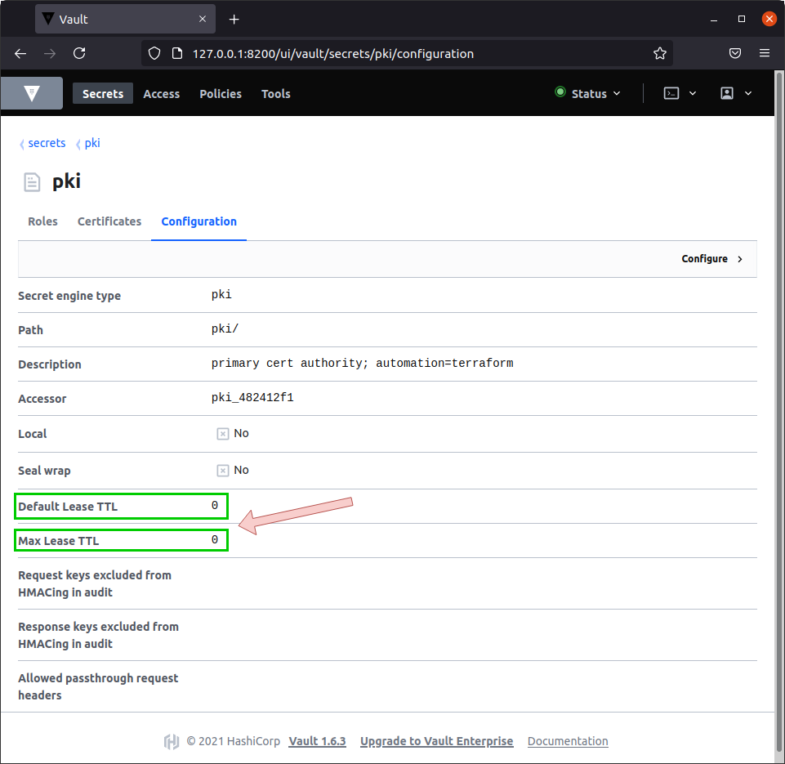Open the Vault CLI console terminal icon
The width and height of the screenshot is (785, 764).
tap(671, 93)
